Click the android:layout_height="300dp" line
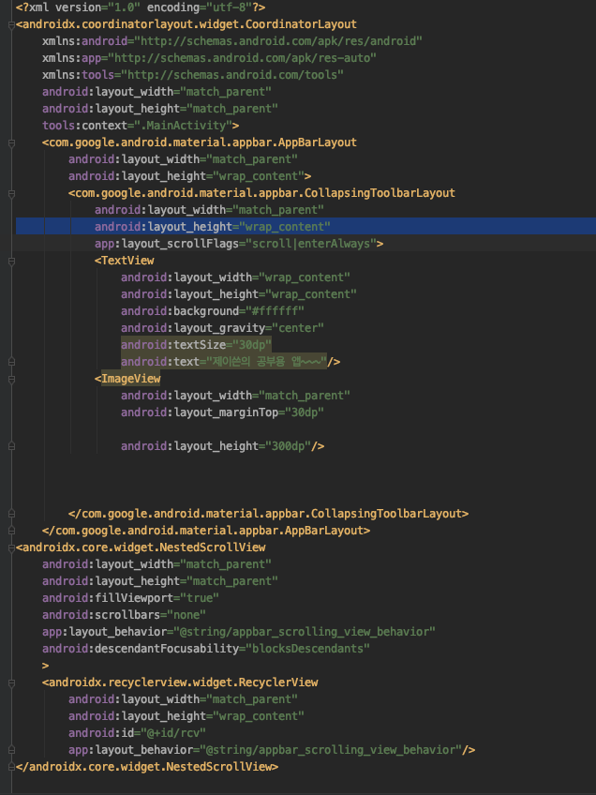Image resolution: width=596 pixels, height=795 pixels. (x=222, y=446)
